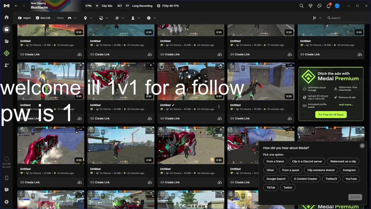Open the Clips library sidebar icon

click(6, 29)
